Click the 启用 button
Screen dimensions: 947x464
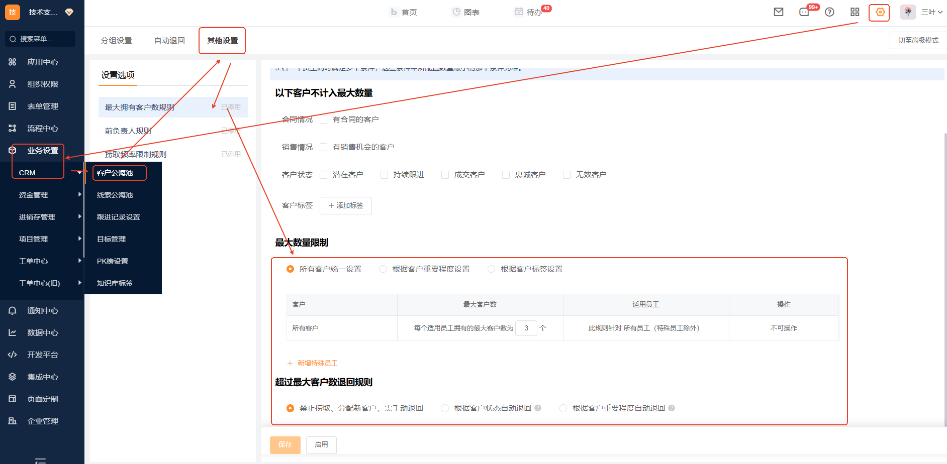pos(321,445)
